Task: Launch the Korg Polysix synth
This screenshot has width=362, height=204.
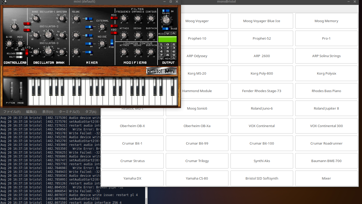Action: tap(326, 73)
